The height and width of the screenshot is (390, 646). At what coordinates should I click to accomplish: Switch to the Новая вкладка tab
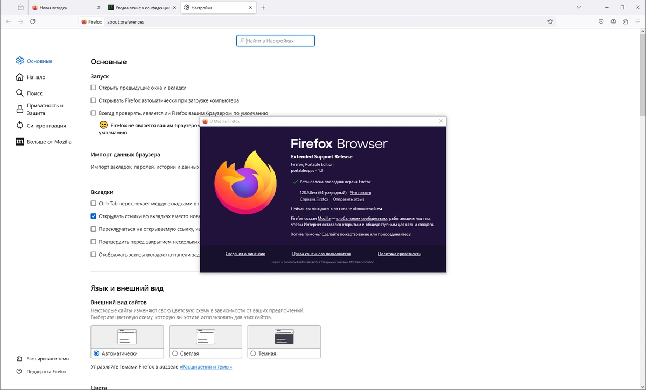click(x=67, y=8)
